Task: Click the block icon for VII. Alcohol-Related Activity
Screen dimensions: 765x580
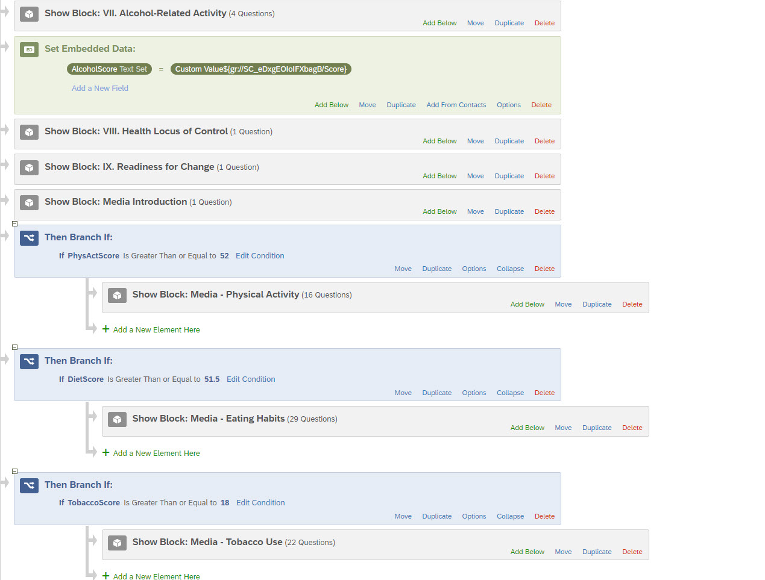Action: pos(29,14)
